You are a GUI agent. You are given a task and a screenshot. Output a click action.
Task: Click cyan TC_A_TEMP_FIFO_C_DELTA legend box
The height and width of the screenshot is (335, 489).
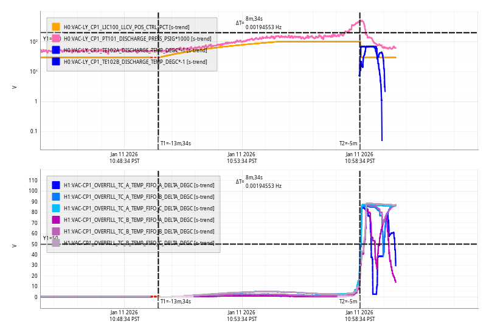tap(56, 208)
